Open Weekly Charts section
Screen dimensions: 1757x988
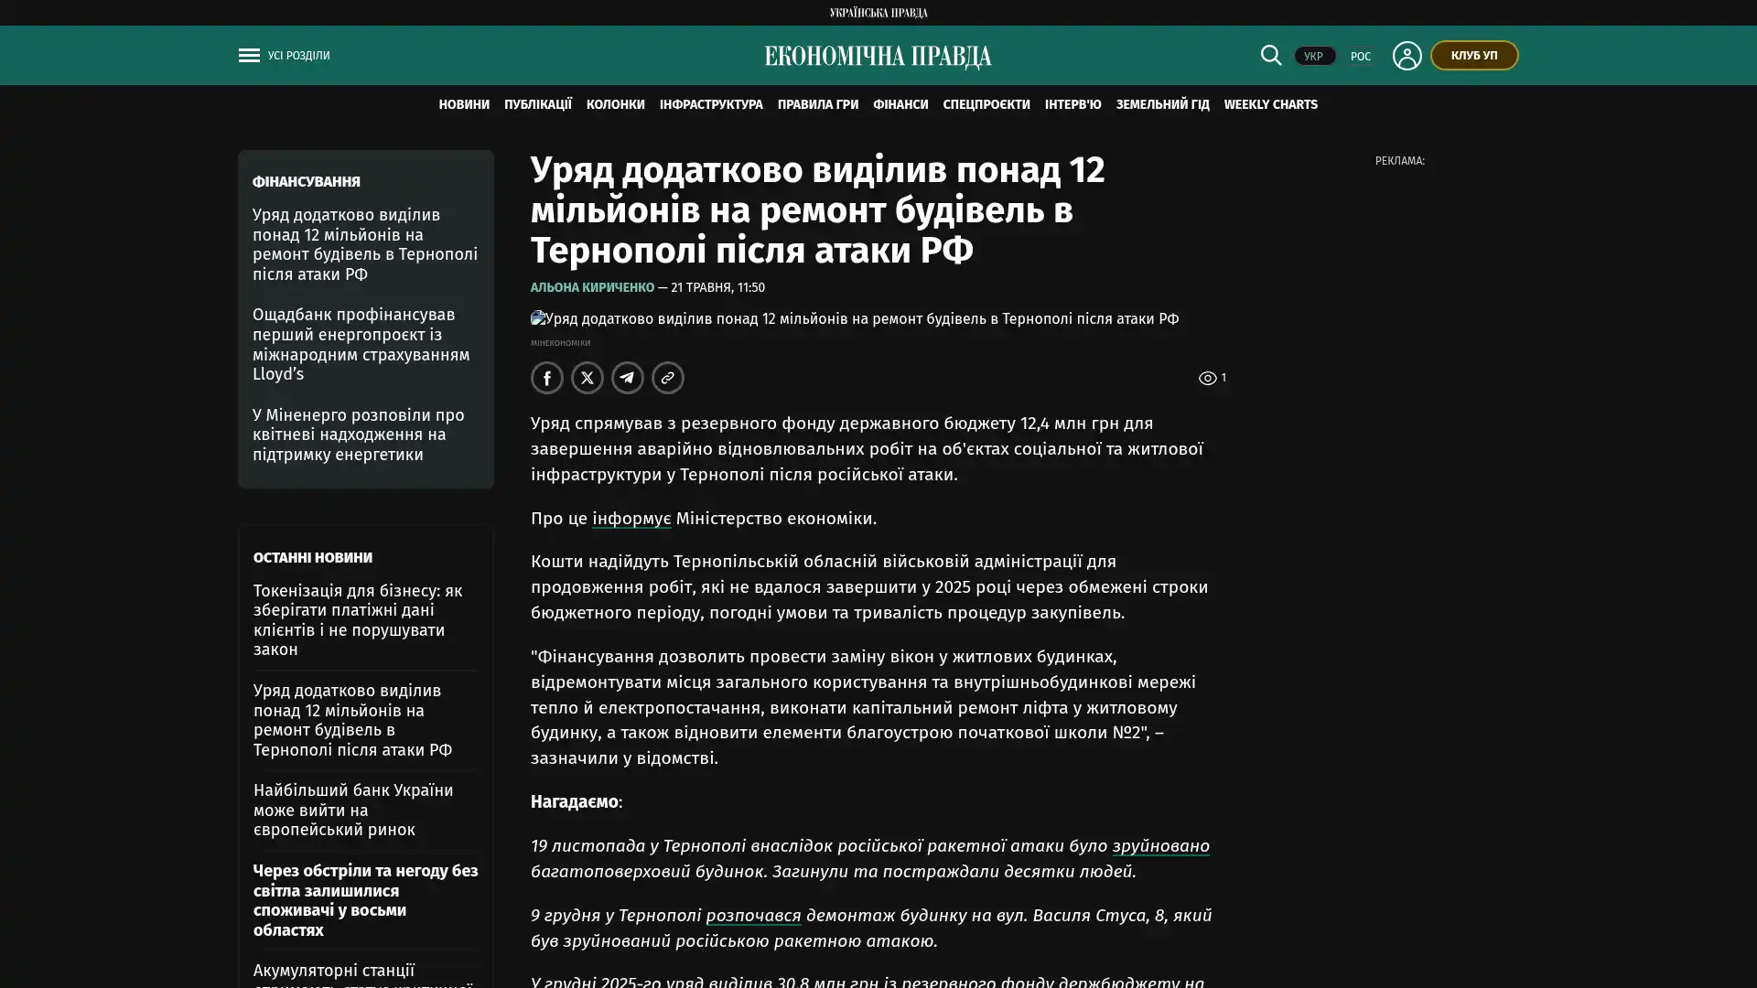(1270, 105)
